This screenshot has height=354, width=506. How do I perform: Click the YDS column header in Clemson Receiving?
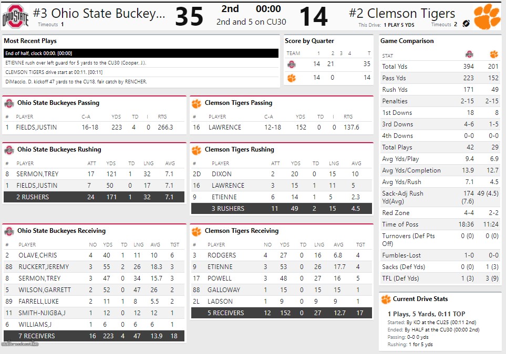(285, 244)
